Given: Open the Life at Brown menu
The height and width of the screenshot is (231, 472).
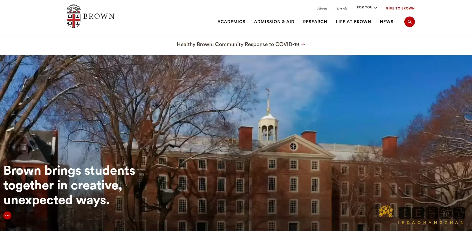Looking at the screenshot, I should point(353,22).
